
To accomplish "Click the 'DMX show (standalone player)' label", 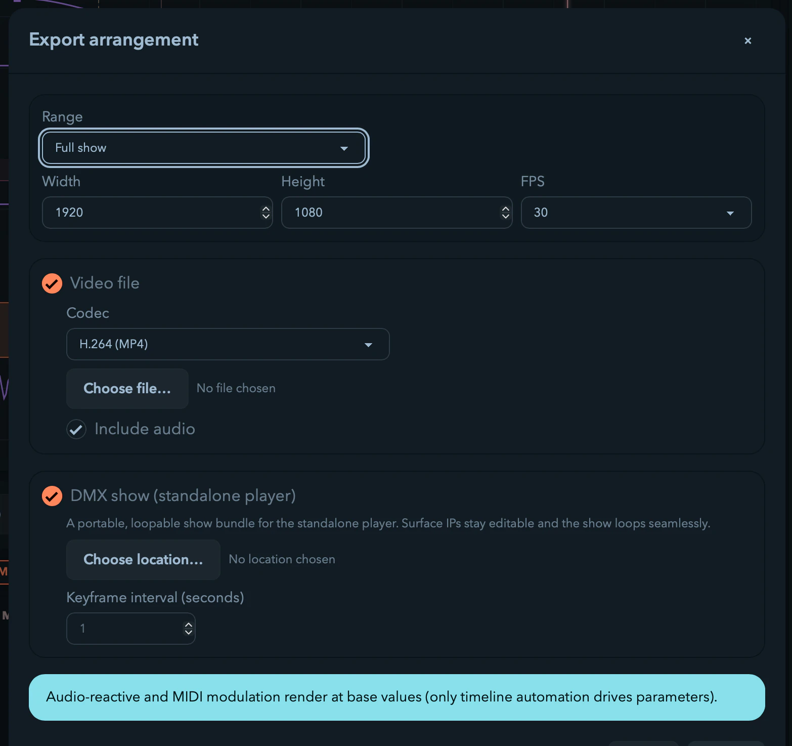I will point(183,496).
